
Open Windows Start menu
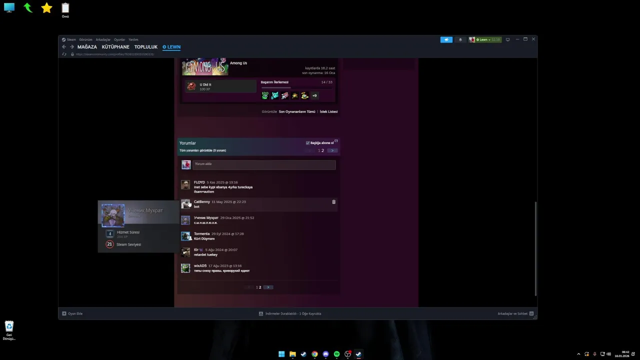click(281, 354)
